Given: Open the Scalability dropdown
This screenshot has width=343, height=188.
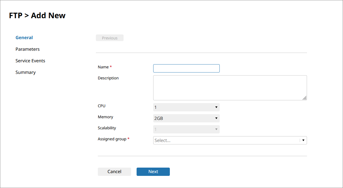Looking at the screenshot, I should pyautogui.click(x=186, y=129).
